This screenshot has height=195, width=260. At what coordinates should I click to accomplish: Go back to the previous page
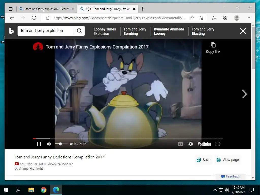tap(12, 18)
